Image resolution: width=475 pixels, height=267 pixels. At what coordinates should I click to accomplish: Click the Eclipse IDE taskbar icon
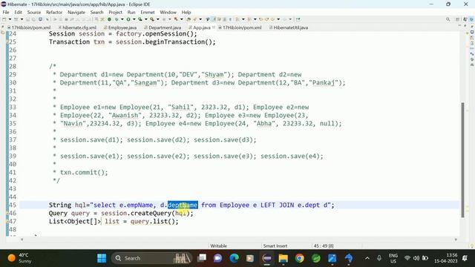pos(267,258)
